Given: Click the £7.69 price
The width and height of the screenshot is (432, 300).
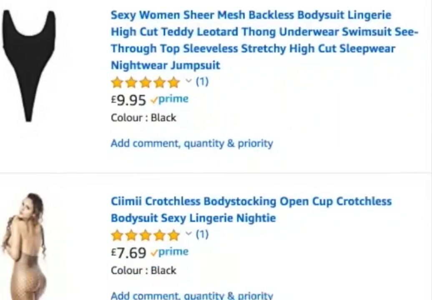Looking at the screenshot, I should tap(128, 252).
